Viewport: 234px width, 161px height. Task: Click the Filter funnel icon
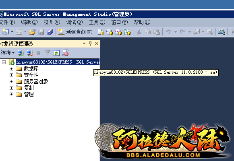[x=48, y=53]
